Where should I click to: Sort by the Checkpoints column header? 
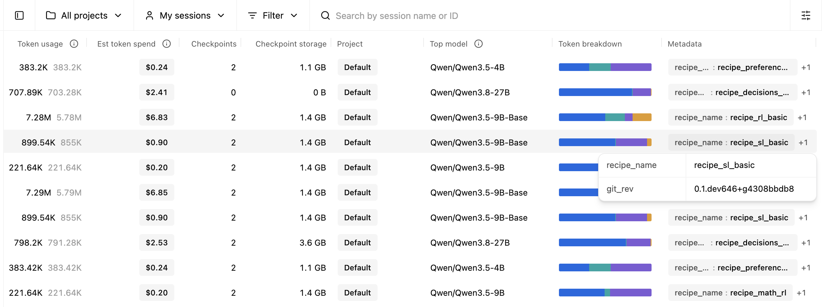click(214, 44)
